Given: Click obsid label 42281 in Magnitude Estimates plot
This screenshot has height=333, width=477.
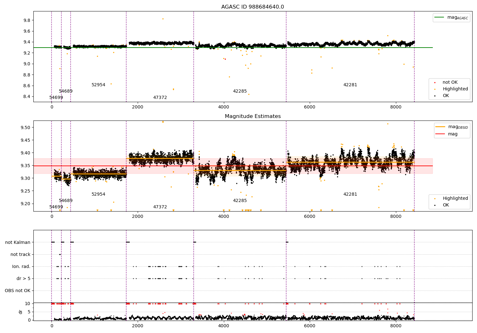Looking at the screenshot, I should tap(350, 194).
